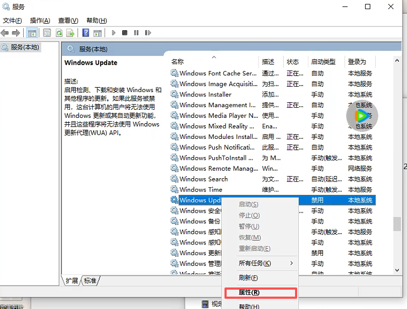Click the action pane toggle toolbar icon

(x=97, y=33)
